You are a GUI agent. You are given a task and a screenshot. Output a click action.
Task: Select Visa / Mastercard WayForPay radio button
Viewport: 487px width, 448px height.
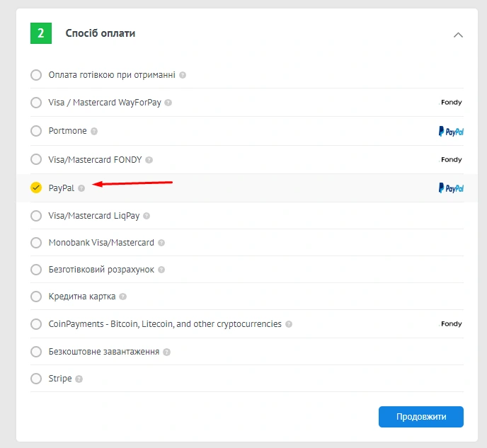click(36, 103)
